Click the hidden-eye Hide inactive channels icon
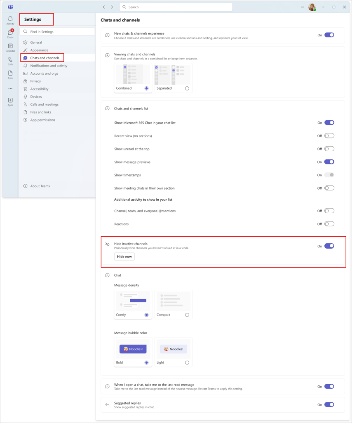Screen dimensions: 352x423 click(108, 245)
